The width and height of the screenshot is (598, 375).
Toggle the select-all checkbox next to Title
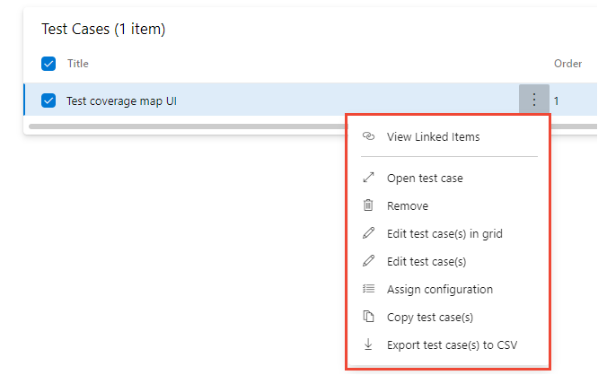click(48, 64)
